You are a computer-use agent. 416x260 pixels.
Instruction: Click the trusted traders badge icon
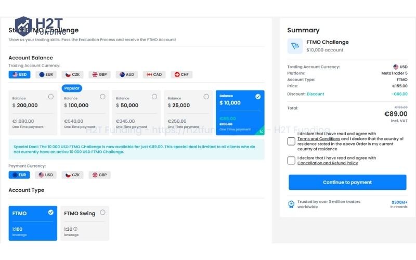(x=291, y=204)
